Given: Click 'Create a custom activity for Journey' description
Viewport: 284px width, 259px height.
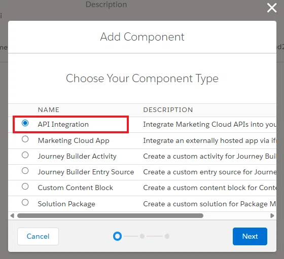Looking at the screenshot, I should click(x=210, y=157).
